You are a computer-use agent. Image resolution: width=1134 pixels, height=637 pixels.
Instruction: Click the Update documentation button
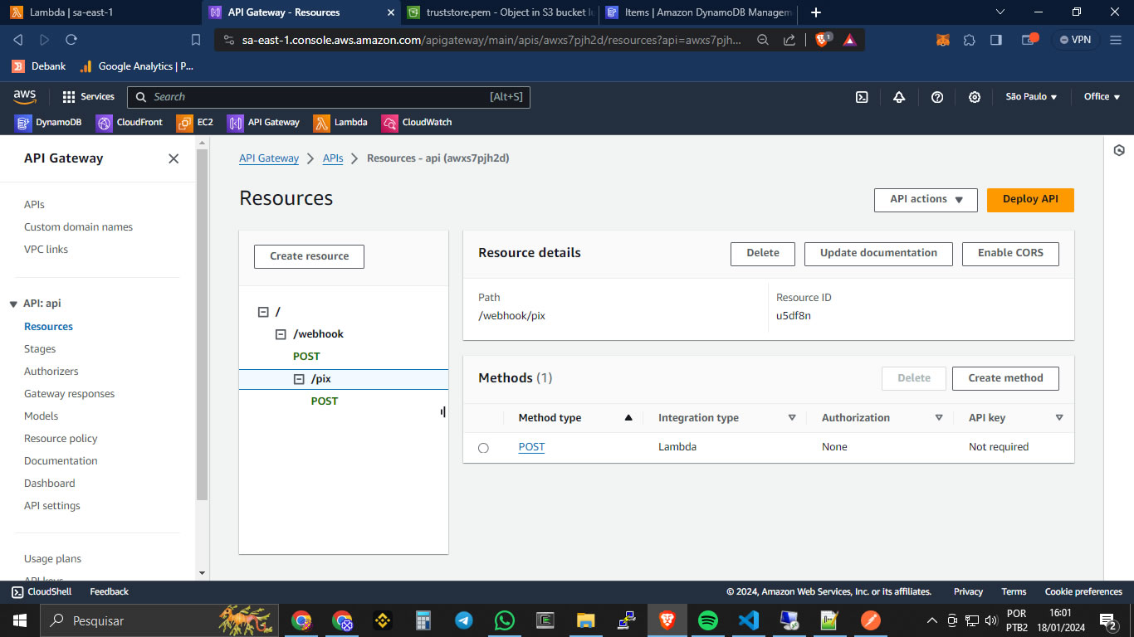(878, 254)
